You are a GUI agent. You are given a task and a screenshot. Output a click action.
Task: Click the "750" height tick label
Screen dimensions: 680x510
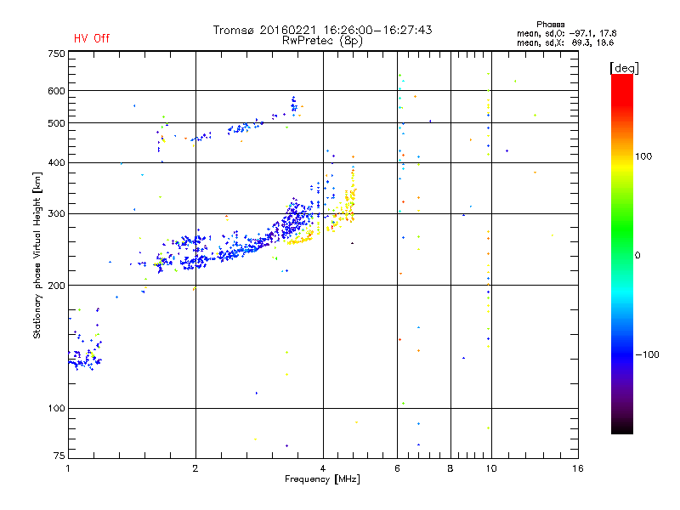click(56, 54)
